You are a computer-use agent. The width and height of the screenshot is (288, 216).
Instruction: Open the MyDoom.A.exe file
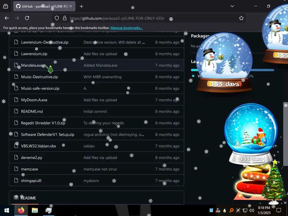tap(34, 100)
